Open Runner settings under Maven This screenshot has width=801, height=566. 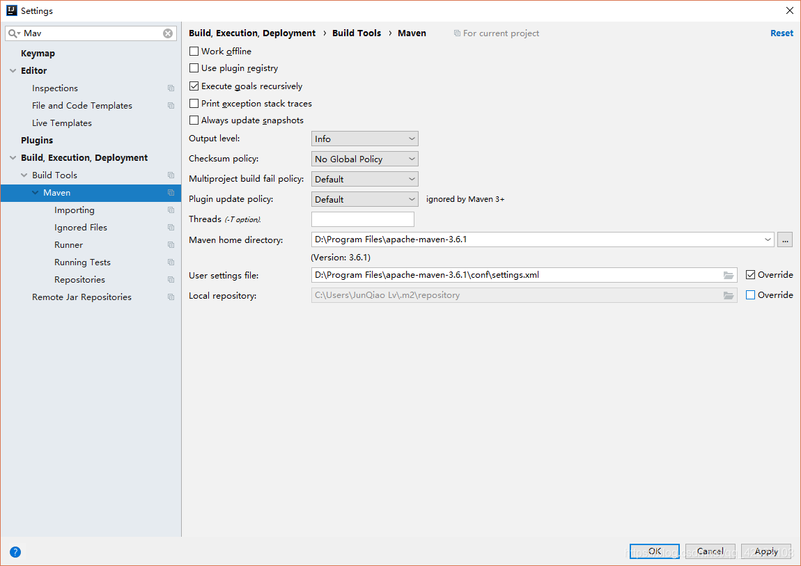pyautogui.click(x=68, y=245)
